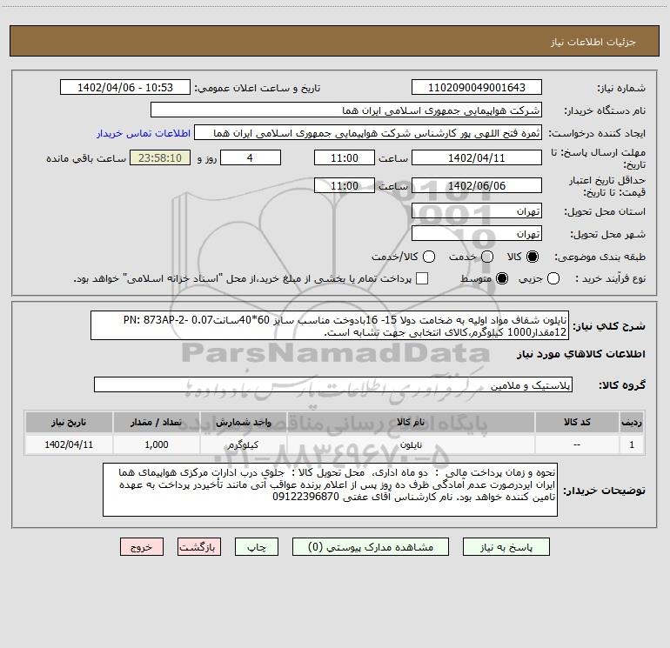Click the remaining days field showing 4
The image size is (670, 648).
[x=251, y=157]
